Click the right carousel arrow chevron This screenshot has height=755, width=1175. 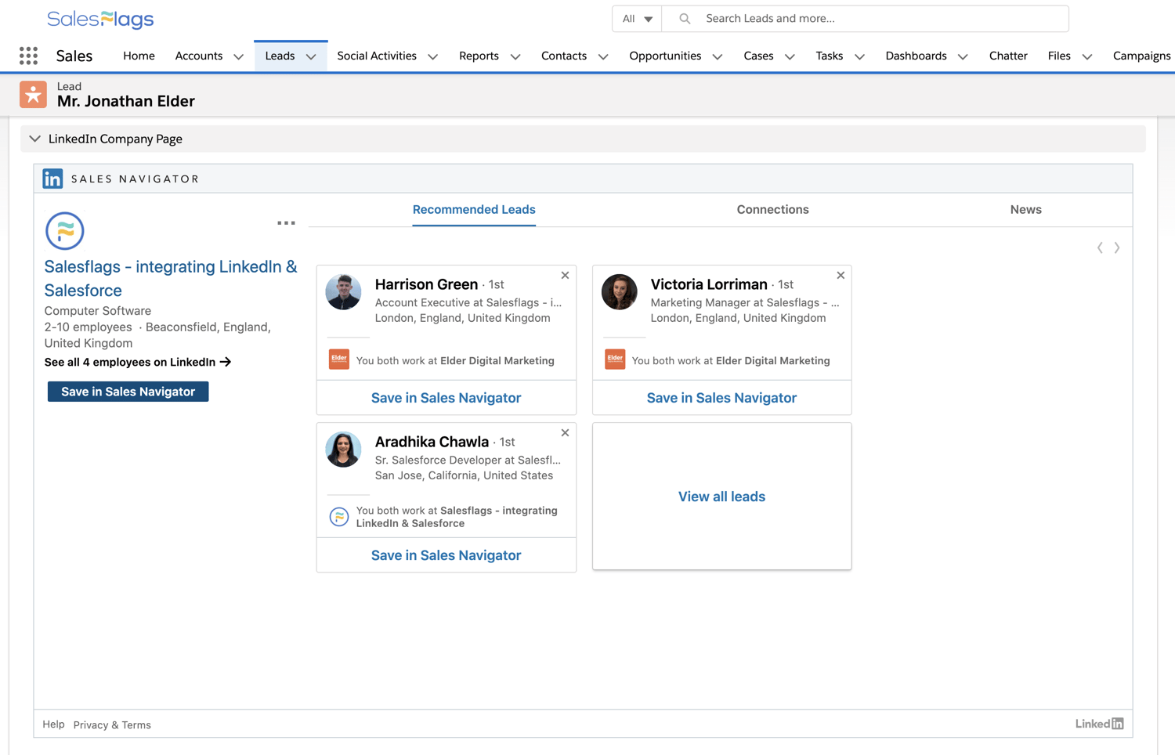1117,247
